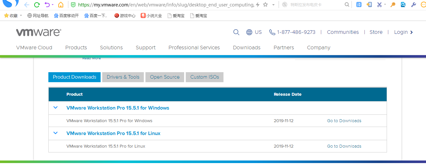
Task: Click VMware Workstation Pro 15.5.1 for Linux heading
Action: (114, 133)
